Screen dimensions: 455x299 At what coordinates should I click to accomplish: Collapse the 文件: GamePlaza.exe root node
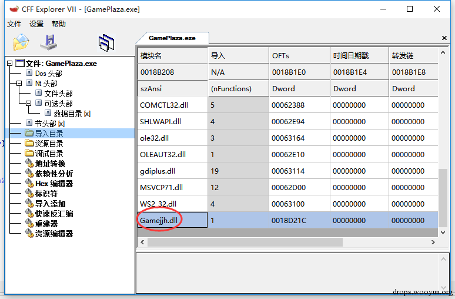9,63
